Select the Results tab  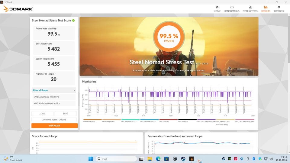(x=266, y=9)
